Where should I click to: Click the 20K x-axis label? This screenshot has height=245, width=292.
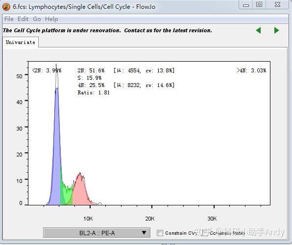[150, 219]
